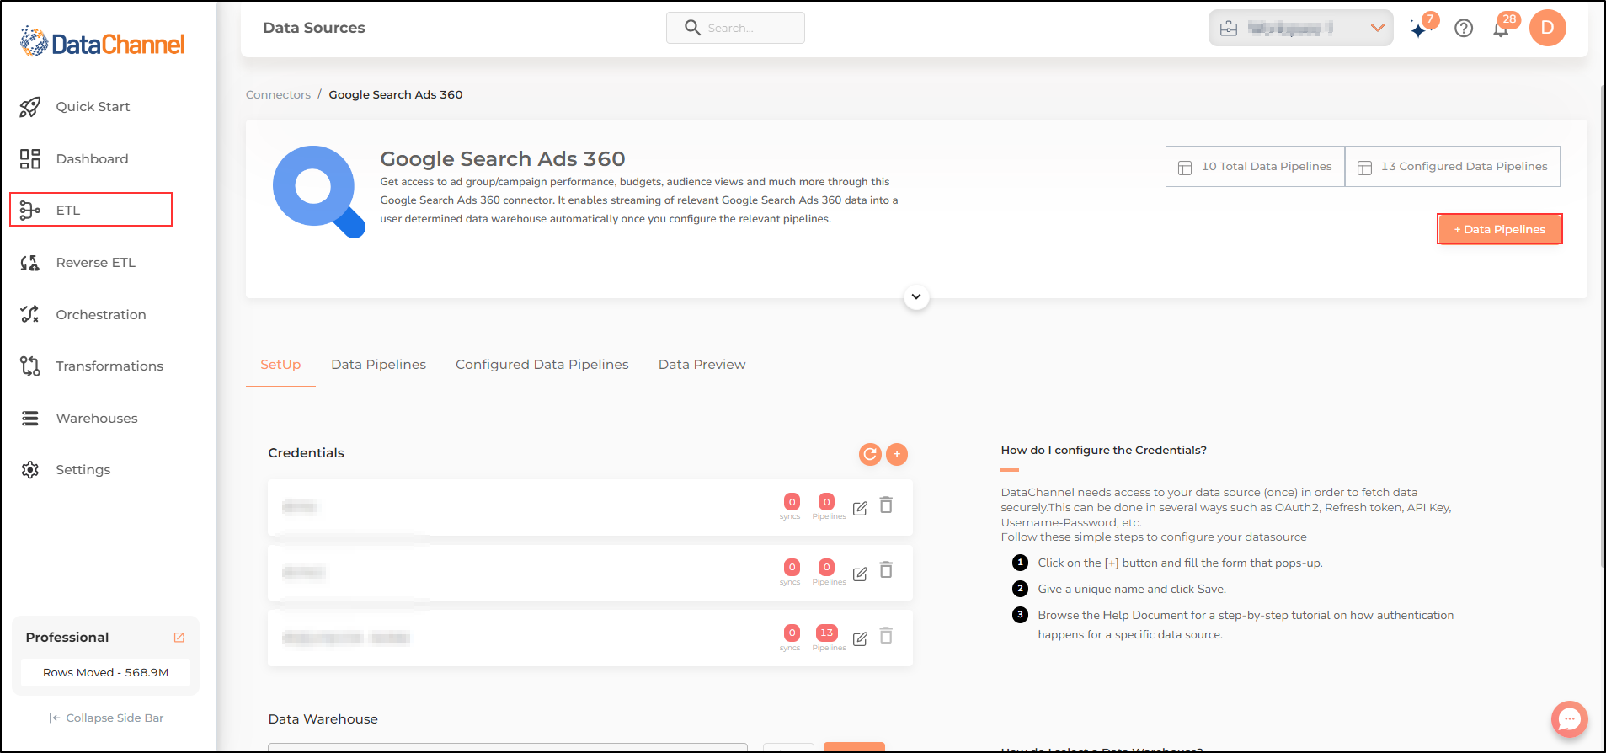The width and height of the screenshot is (1606, 753).
Task: Switch to the SetUp tab
Action: [280, 365]
